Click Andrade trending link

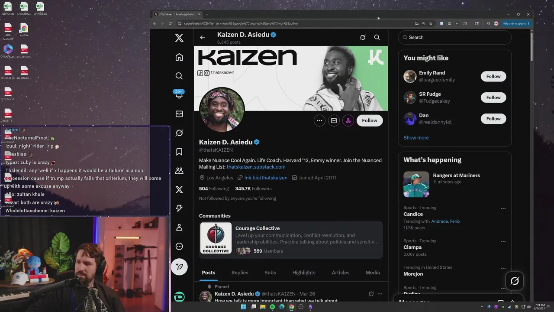(x=440, y=221)
